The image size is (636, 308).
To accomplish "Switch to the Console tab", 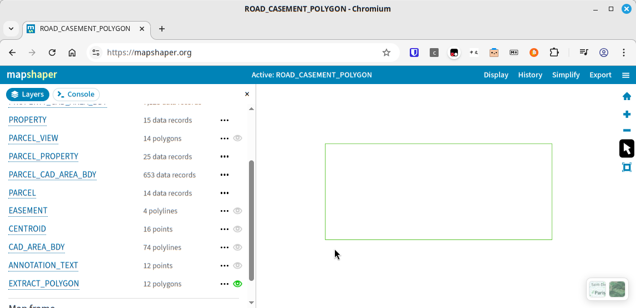I will pyautogui.click(x=77, y=95).
